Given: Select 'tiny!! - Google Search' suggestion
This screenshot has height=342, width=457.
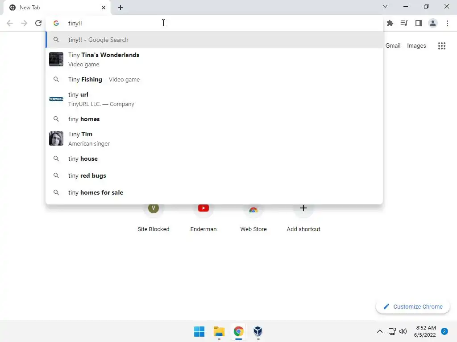Looking at the screenshot, I should tap(214, 40).
